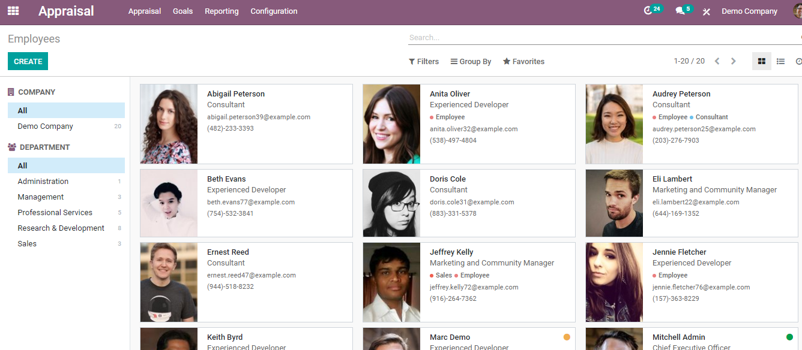Click the debug tools wrench icon

(707, 11)
